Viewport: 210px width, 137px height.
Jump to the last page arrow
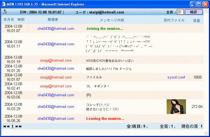click(x=20, y=126)
